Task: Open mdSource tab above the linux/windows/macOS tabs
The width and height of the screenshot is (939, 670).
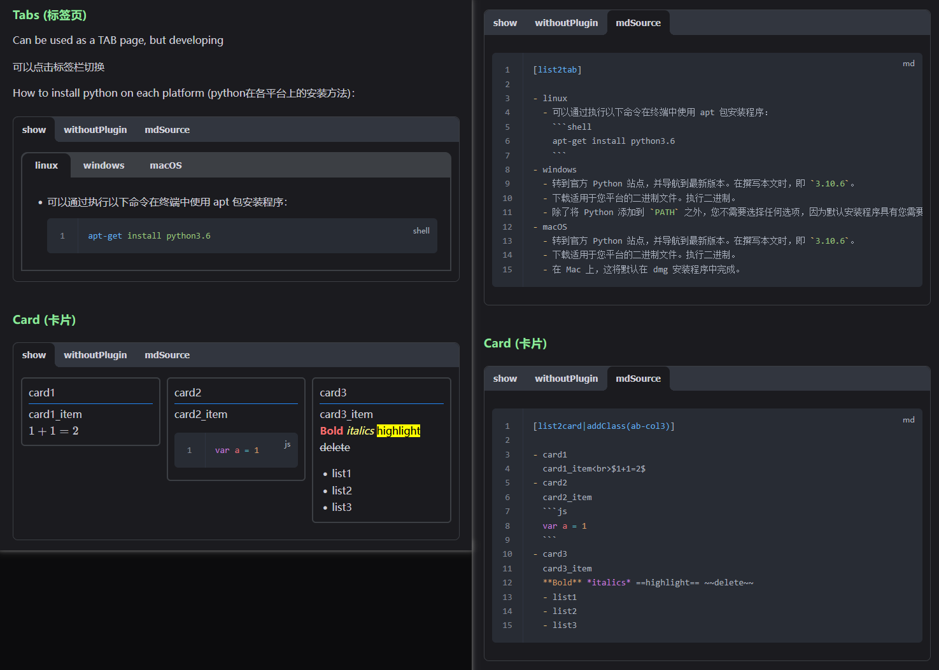Action: click(x=167, y=130)
